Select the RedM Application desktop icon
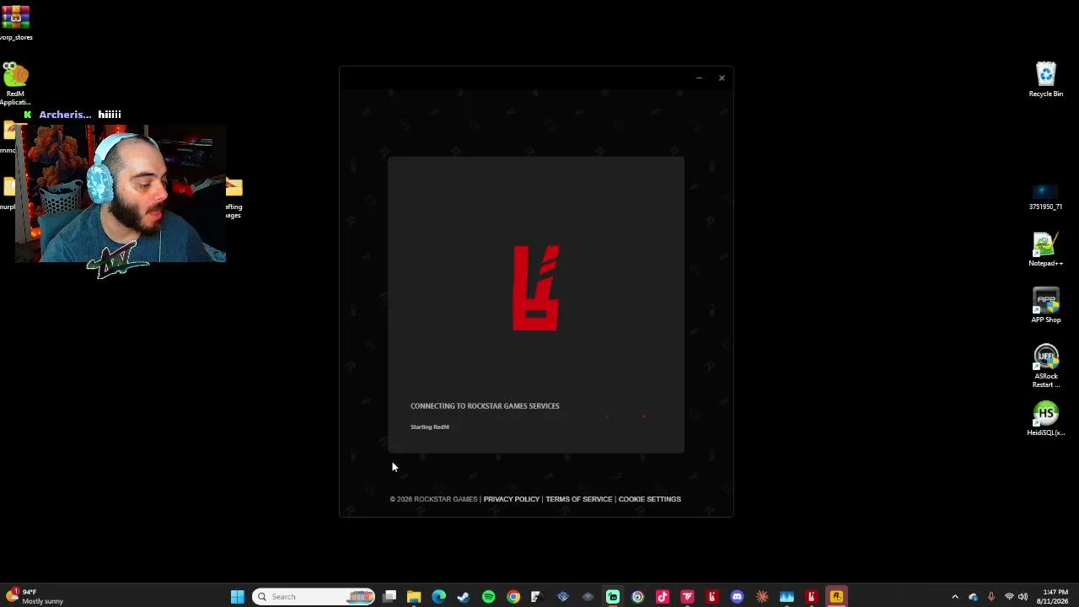 15,84
